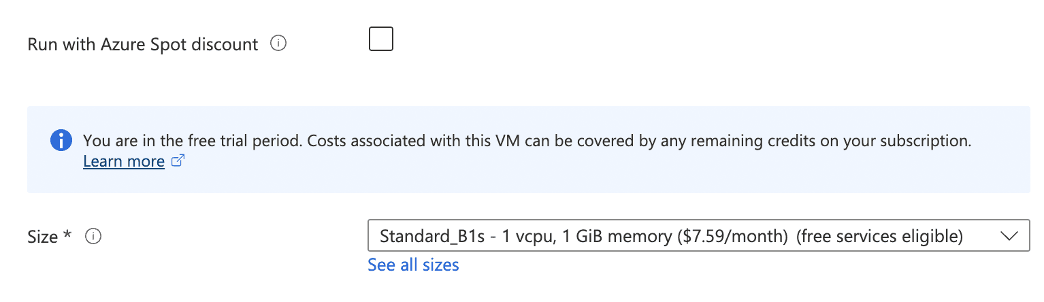This screenshot has height=302, width=1044.
Task: Click the solid blue i circle in notice
Action: coord(61,141)
